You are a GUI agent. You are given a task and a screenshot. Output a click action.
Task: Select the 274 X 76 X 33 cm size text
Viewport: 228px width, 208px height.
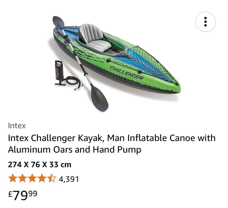[x=39, y=165]
